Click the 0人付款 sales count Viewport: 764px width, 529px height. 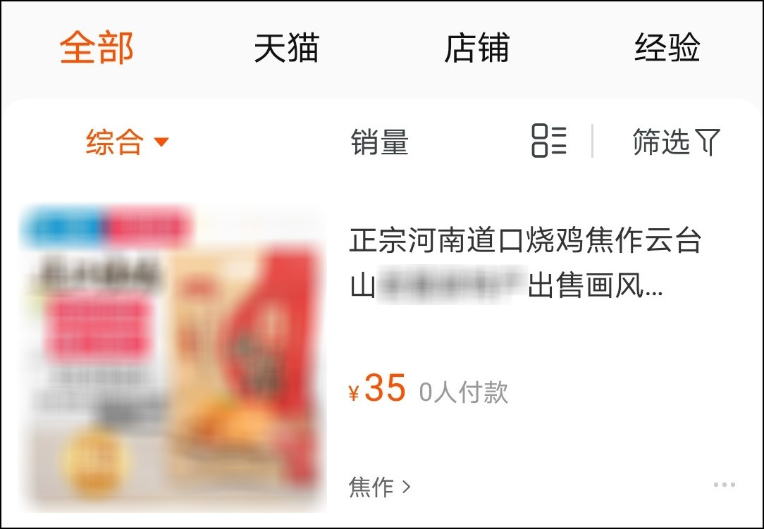point(463,392)
